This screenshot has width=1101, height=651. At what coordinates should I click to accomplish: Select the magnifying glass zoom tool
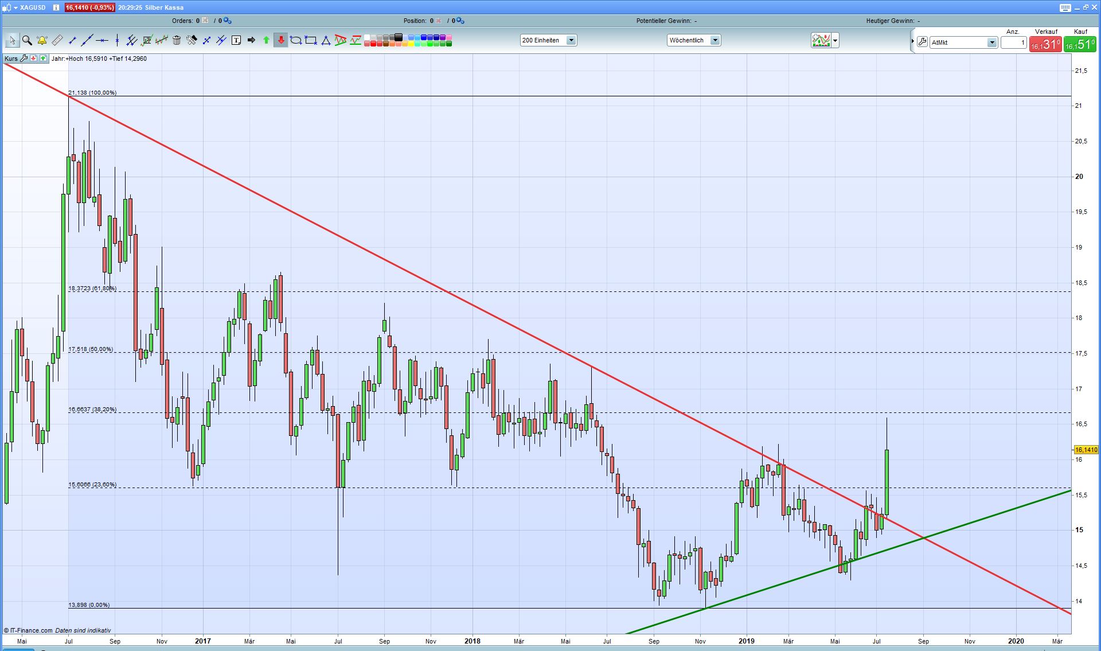pos(27,40)
